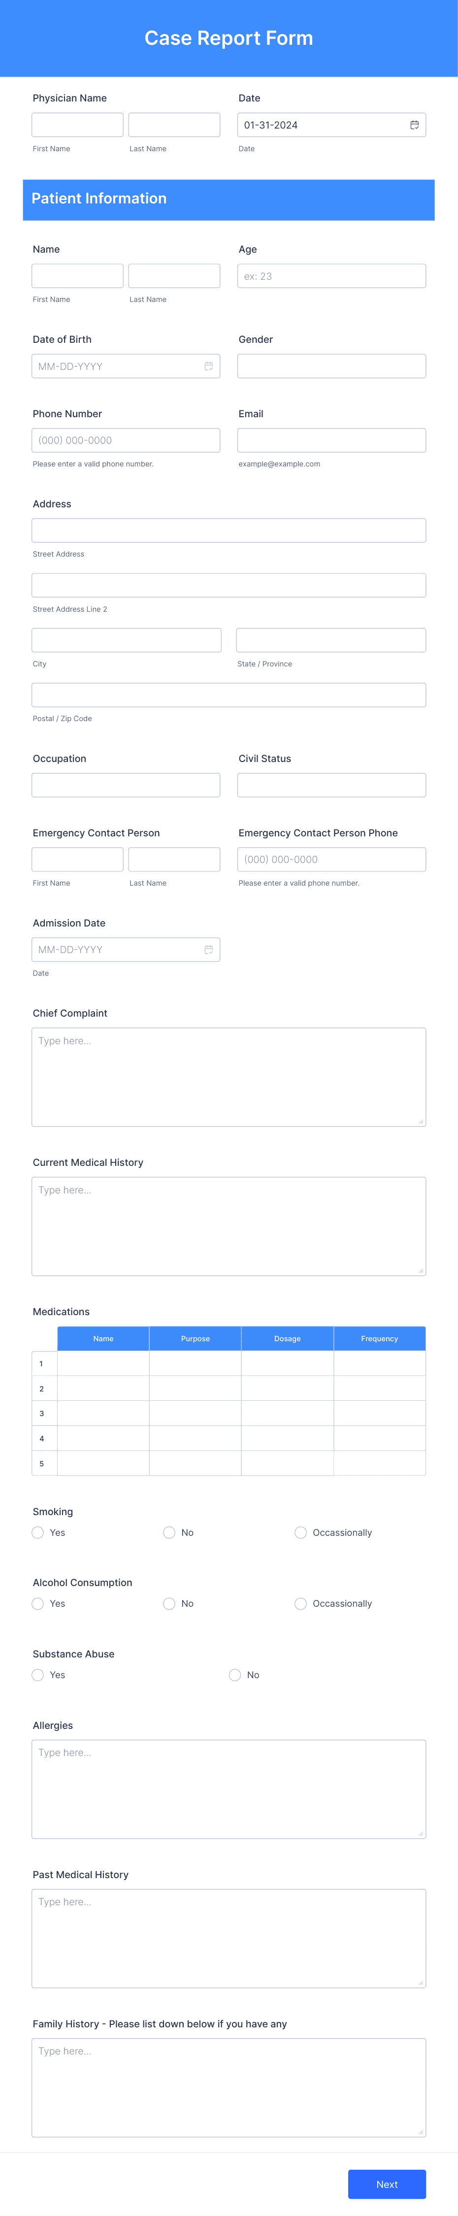Select Yes for Smoking
The width and height of the screenshot is (458, 2216).
[38, 1533]
